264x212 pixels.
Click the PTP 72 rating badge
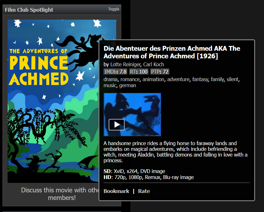pyautogui.click(x=160, y=72)
